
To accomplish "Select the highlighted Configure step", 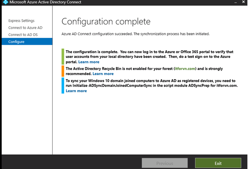I will pos(17,42).
